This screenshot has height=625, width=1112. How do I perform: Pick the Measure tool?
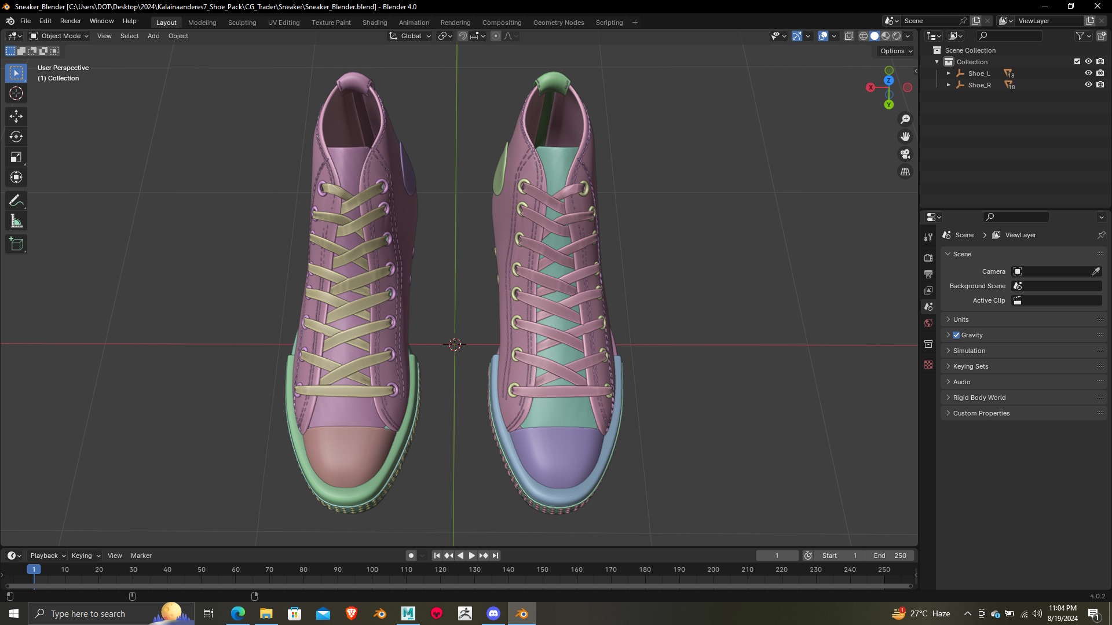click(16, 221)
